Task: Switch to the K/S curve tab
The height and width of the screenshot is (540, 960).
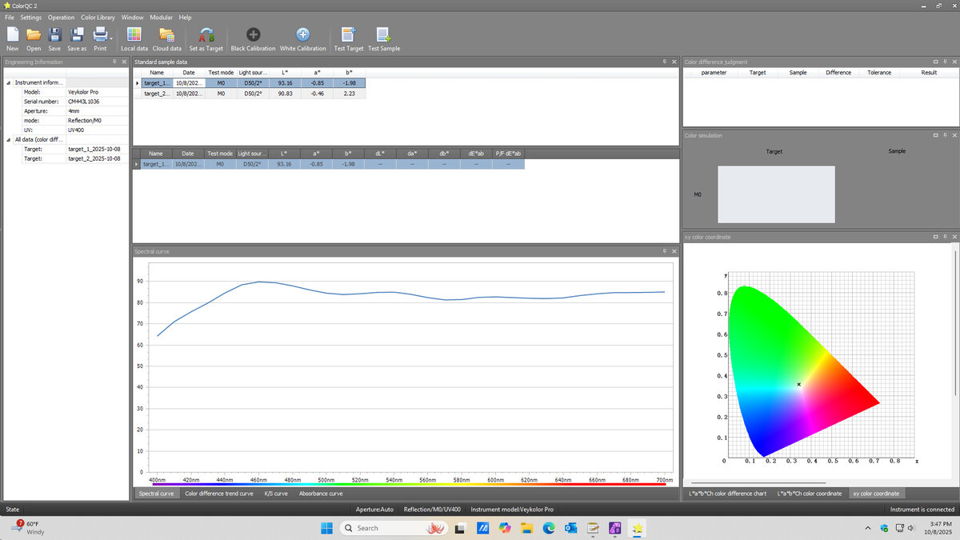Action: (x=276, y=494)
